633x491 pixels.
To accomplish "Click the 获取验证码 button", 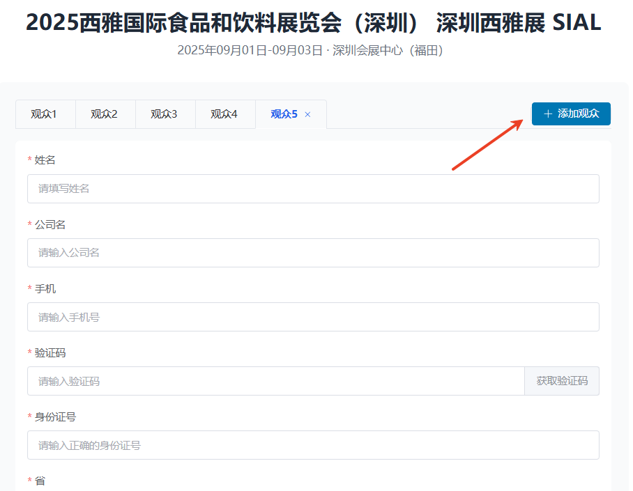I will coord(562,381).
